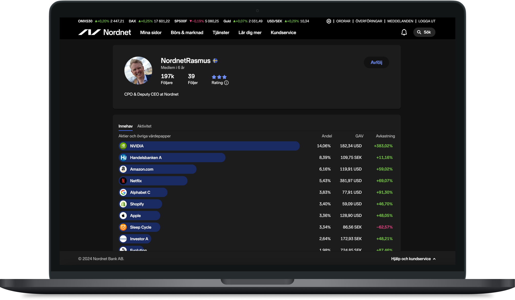Viewport: 515px width, 300px height.
Task: Click the Handelsbanken A logo icon
Action: [x=123, y=158]
